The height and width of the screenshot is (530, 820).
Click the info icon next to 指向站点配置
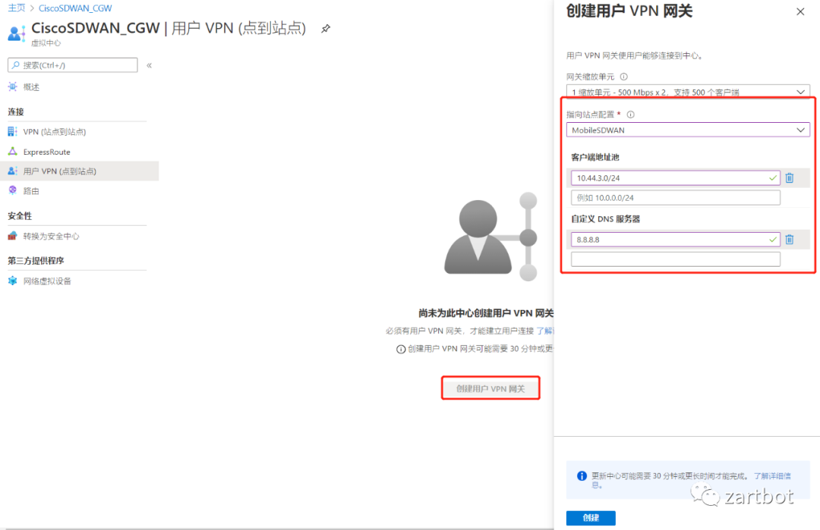click(x=631, y=114)
